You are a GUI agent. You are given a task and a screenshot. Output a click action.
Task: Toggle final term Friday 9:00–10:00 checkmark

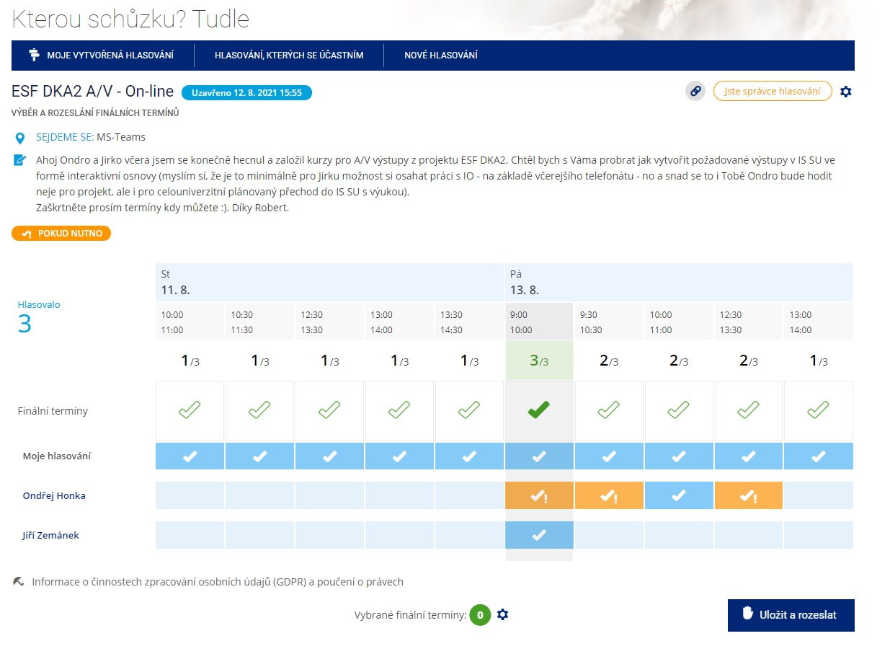pos(538,411)
